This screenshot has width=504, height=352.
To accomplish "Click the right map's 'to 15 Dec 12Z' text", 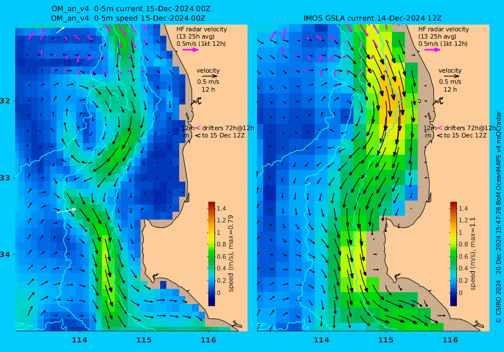I will click(x=465, y=135).
